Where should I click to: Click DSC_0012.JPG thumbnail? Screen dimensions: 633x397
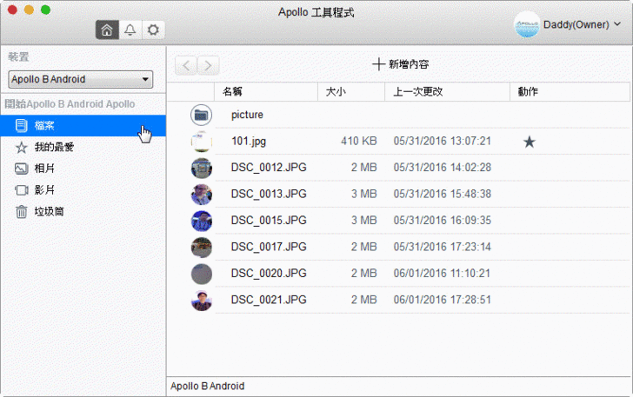(x=201, y=168)
